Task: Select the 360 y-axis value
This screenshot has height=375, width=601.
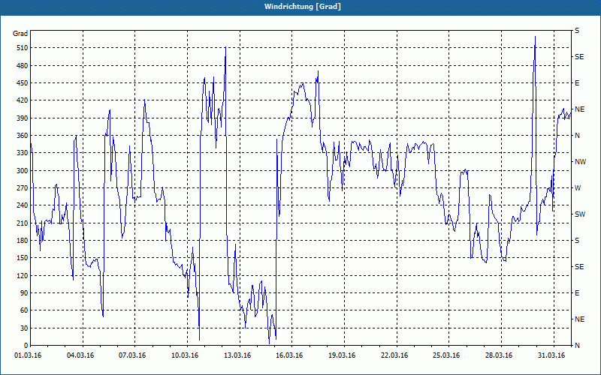Action: (23, 136)
